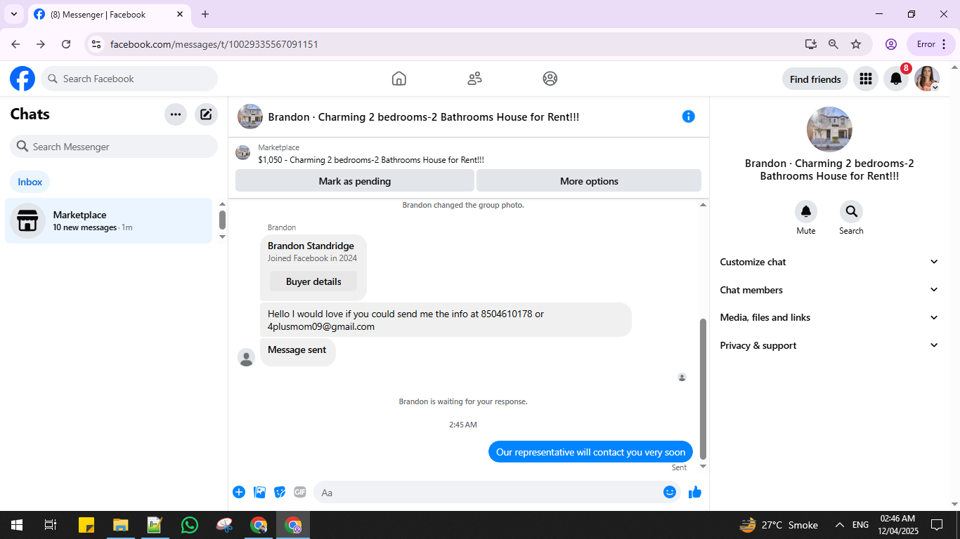Attach a photo file in composer
Viewport: 960px width, 539px height.
[x=259, y=492]
